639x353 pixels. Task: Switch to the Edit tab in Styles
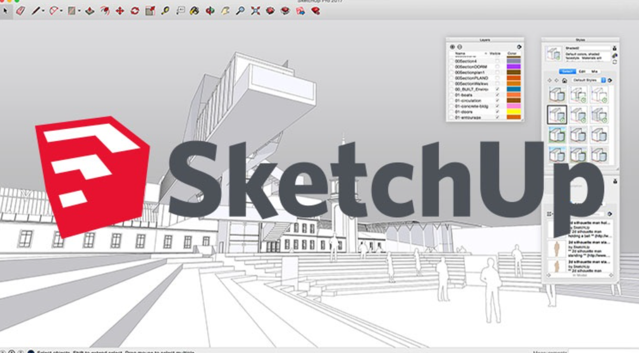(x=582, y=72)
